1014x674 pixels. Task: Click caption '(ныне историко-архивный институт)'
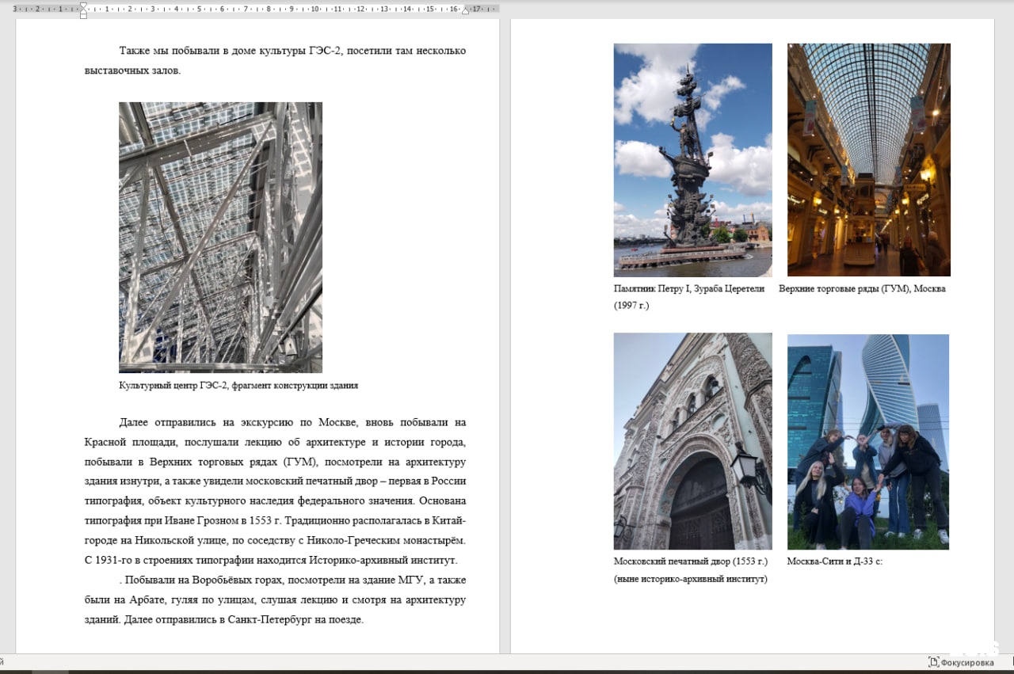691,579
